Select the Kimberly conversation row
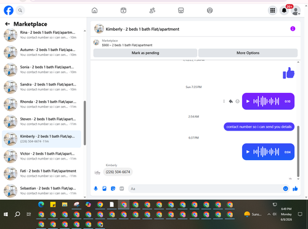Viewport: 308px width, 229px height. pyautogui.click(x=41, y=139)
